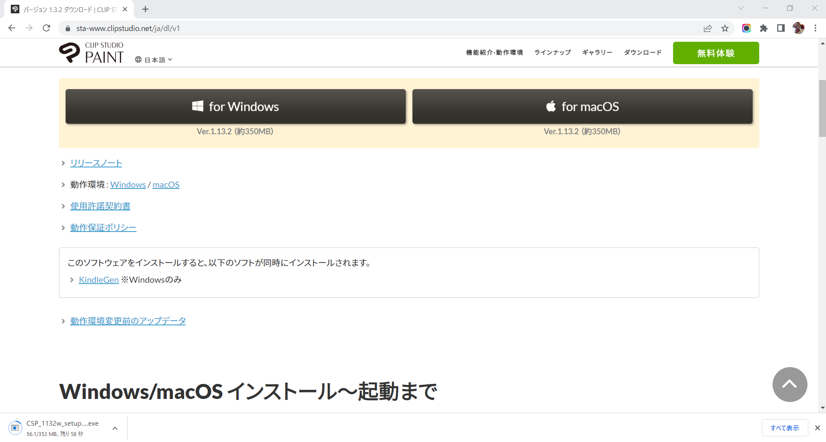Click the URL address bar

click(x=345, y=28)
